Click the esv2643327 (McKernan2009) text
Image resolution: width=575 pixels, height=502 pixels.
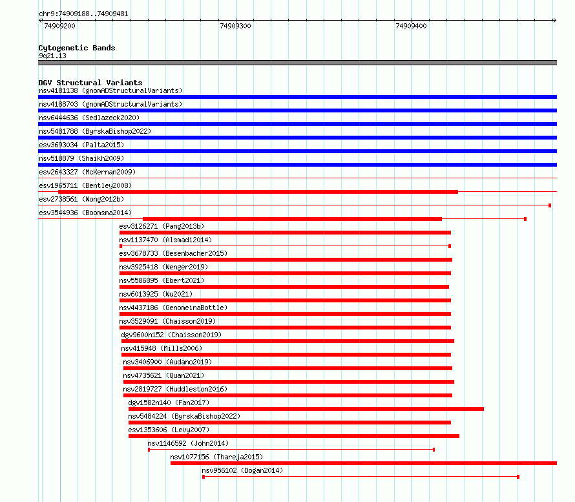[87, 172]
